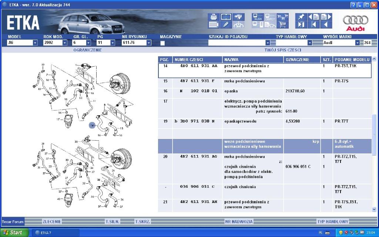379x237 pixels.
Task: Expand the PG dropdown showing 11
Action: point(113,43)
